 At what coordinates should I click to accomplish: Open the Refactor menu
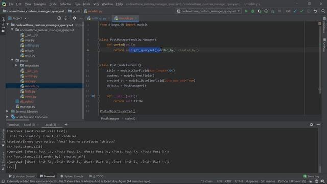(65, 4)
